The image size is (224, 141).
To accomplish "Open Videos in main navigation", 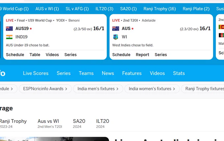I will click(x=157, y=73).
